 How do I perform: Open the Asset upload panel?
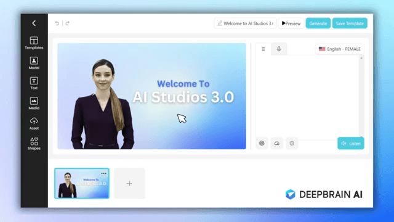coord(34,123)
